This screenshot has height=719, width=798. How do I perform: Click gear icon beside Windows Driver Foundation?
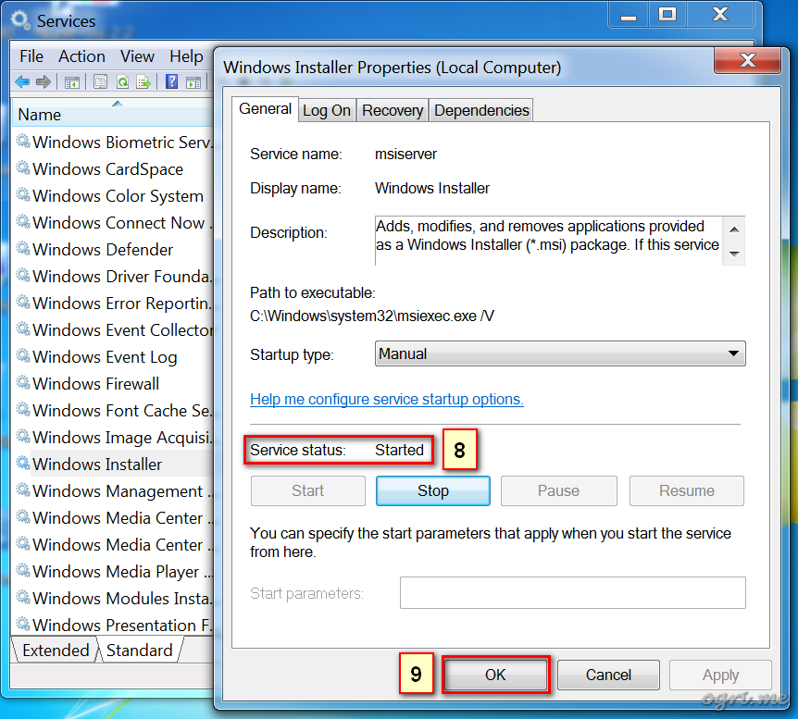pyautogui.click(x=23, y=275)
